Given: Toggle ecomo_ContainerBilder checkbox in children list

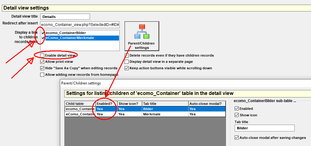Looking at the screenshot, I should 43,33.
